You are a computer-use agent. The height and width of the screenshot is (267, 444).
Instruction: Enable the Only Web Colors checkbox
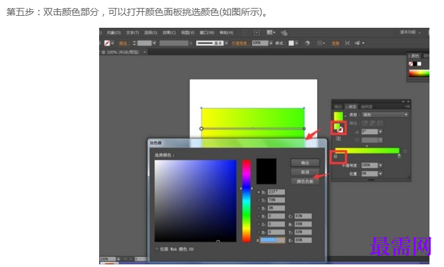click(157, 249)
